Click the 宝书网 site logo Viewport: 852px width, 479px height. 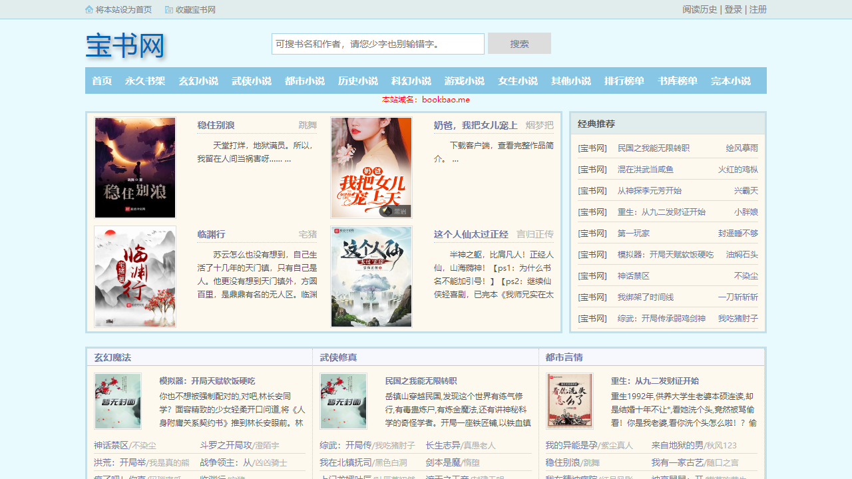click(x=125, y=46)
